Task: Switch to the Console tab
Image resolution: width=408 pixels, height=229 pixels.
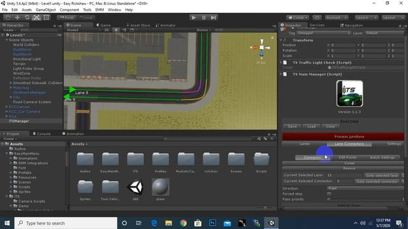Action: (41, 134)
